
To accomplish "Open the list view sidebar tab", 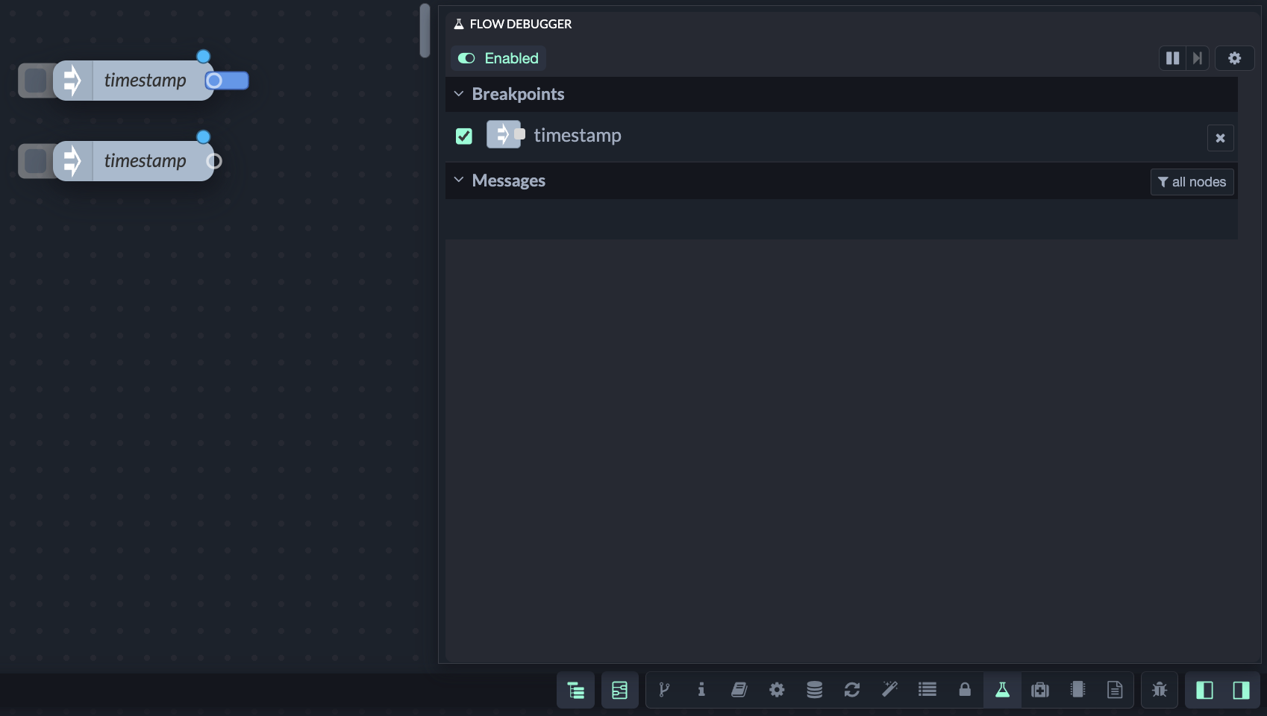I will pos(927,690).
